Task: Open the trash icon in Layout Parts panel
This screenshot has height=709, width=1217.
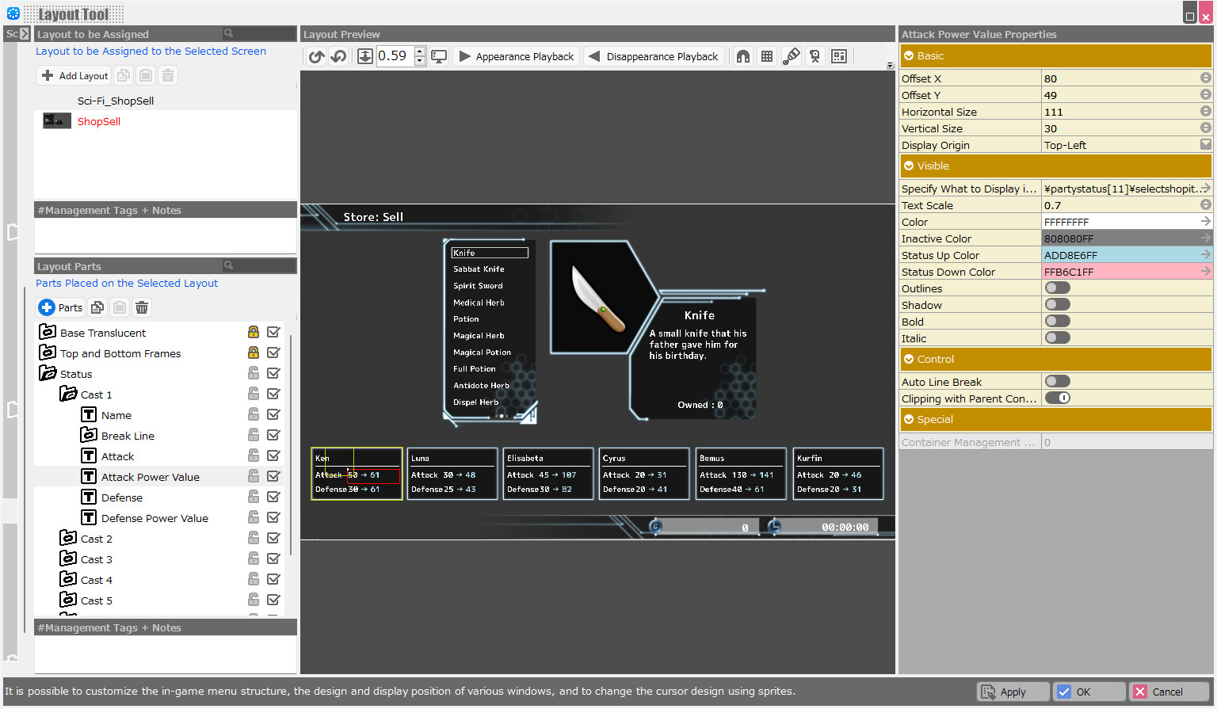Action: tap(142, 307)
